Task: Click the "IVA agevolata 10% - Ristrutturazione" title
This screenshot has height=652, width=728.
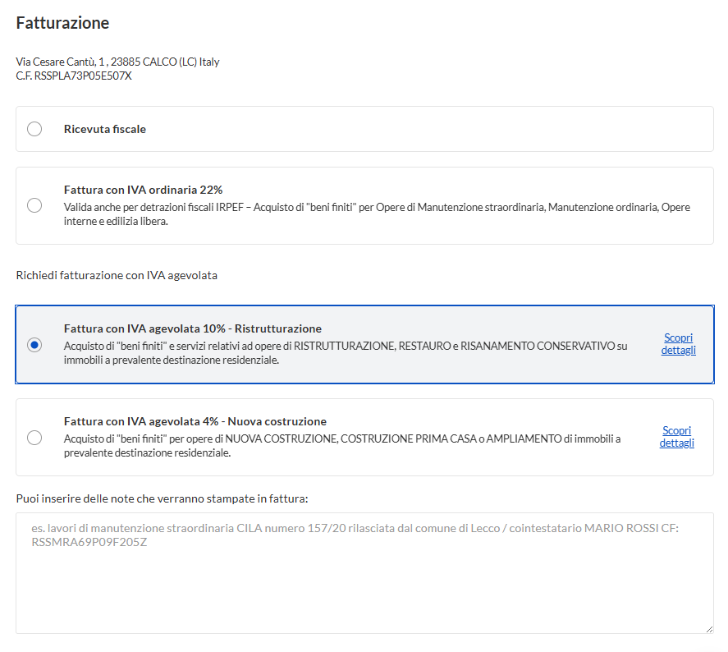Action: pyautogui.click(x=192, y=328)
